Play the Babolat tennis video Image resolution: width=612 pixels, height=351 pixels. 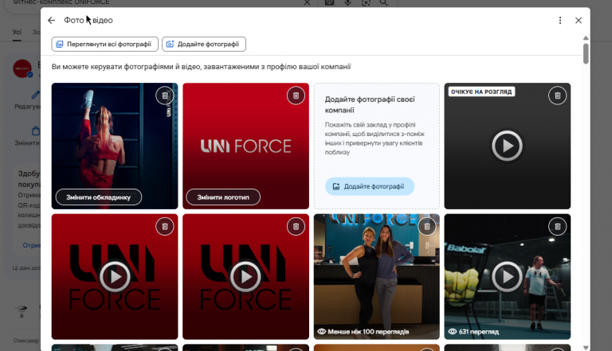pyautogui.click(x=507, y=276)
